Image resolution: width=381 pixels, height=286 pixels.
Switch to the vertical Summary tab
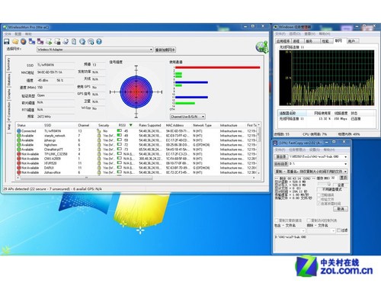pos(8,64)
